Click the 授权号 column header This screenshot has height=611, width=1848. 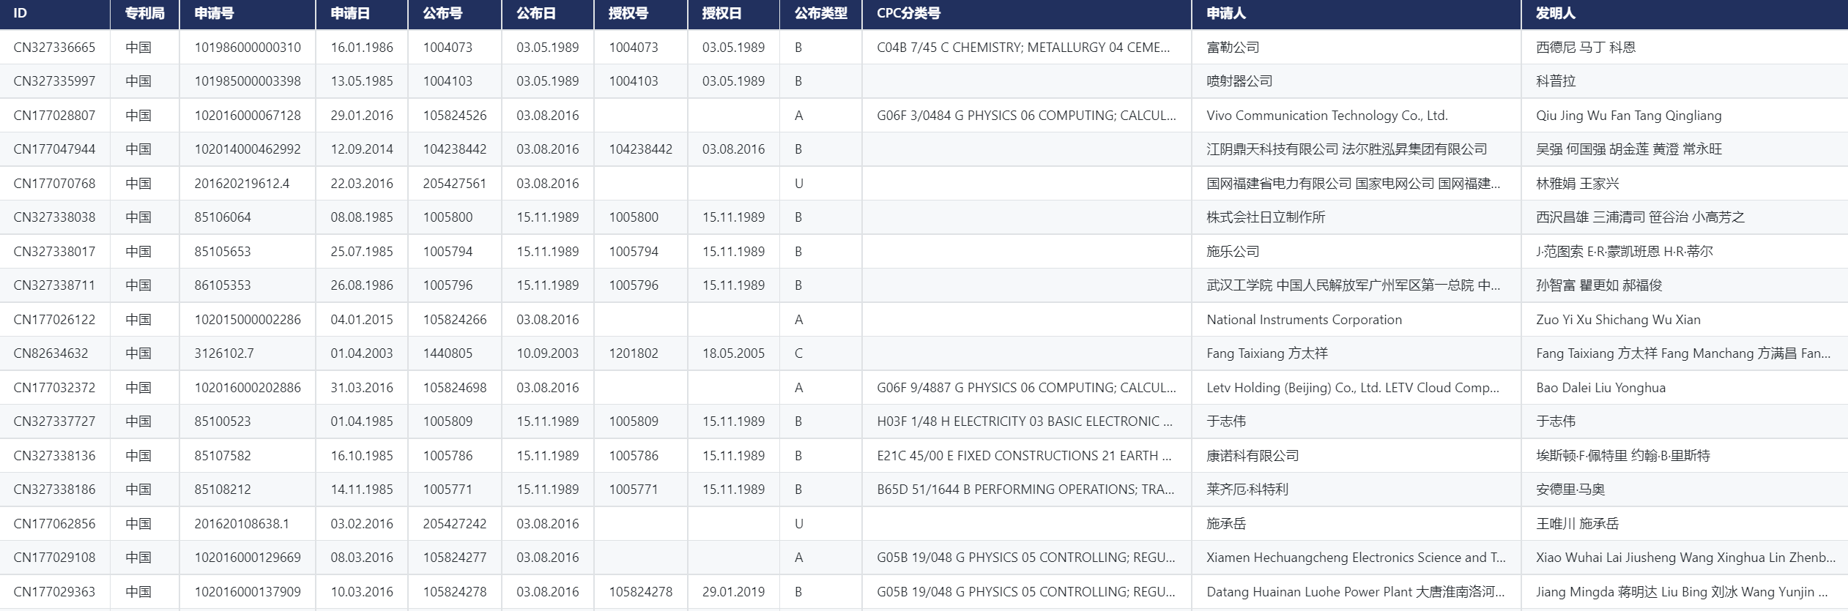point(628,13)
